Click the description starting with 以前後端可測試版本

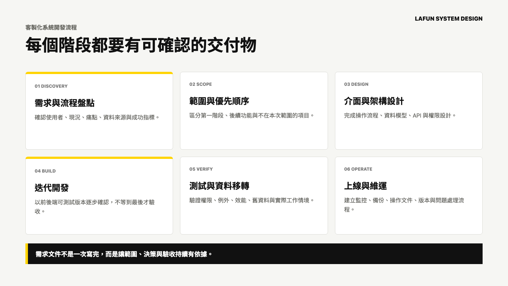point(95,207)
